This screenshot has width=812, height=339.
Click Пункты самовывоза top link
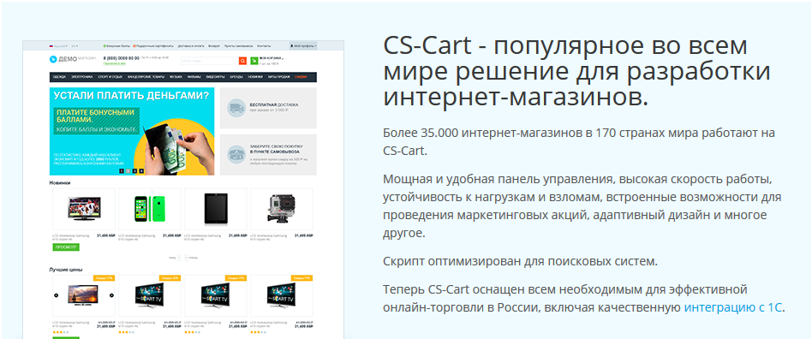[x=239, y=46]
